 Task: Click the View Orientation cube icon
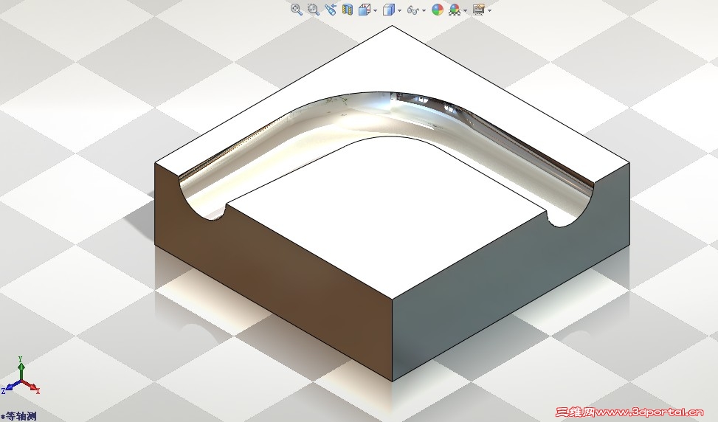click(365, 10)
